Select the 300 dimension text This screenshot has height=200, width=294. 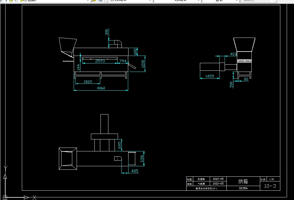pos(107,32)
